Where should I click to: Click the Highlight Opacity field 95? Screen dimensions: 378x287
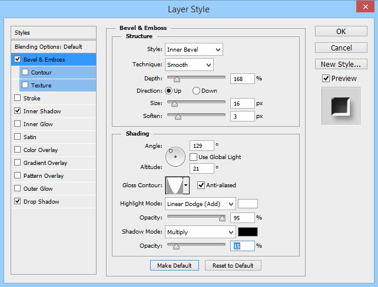(x=243, y=218)
